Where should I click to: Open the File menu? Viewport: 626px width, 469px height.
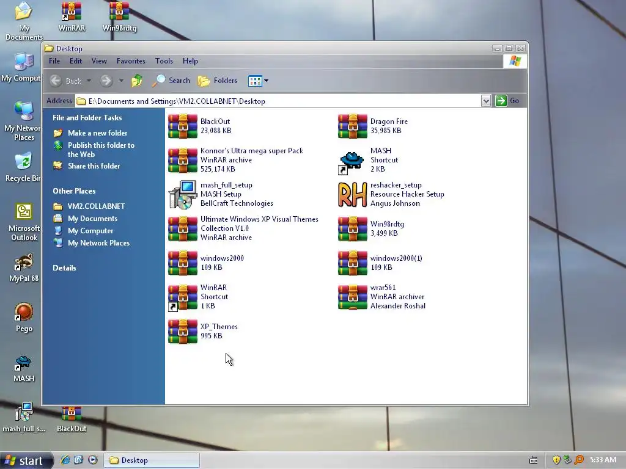54,61
